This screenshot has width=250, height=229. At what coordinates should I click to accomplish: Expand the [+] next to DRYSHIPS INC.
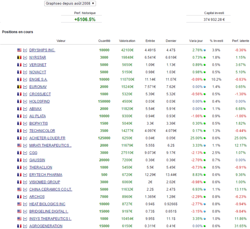[x=25, y=50]
